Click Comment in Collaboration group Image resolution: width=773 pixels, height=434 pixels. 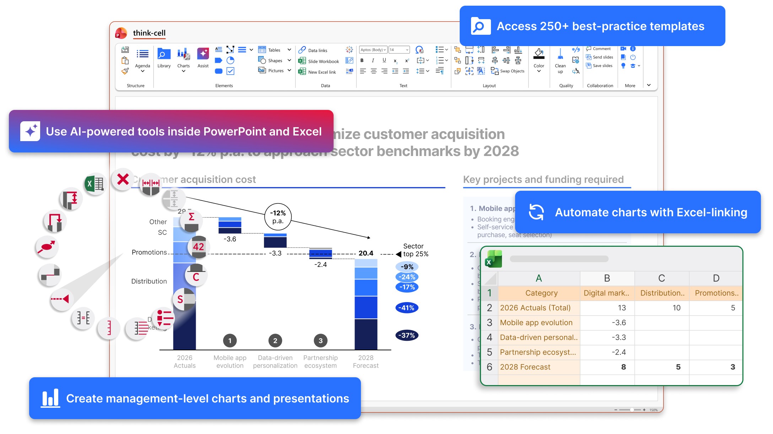coord(599,49)
